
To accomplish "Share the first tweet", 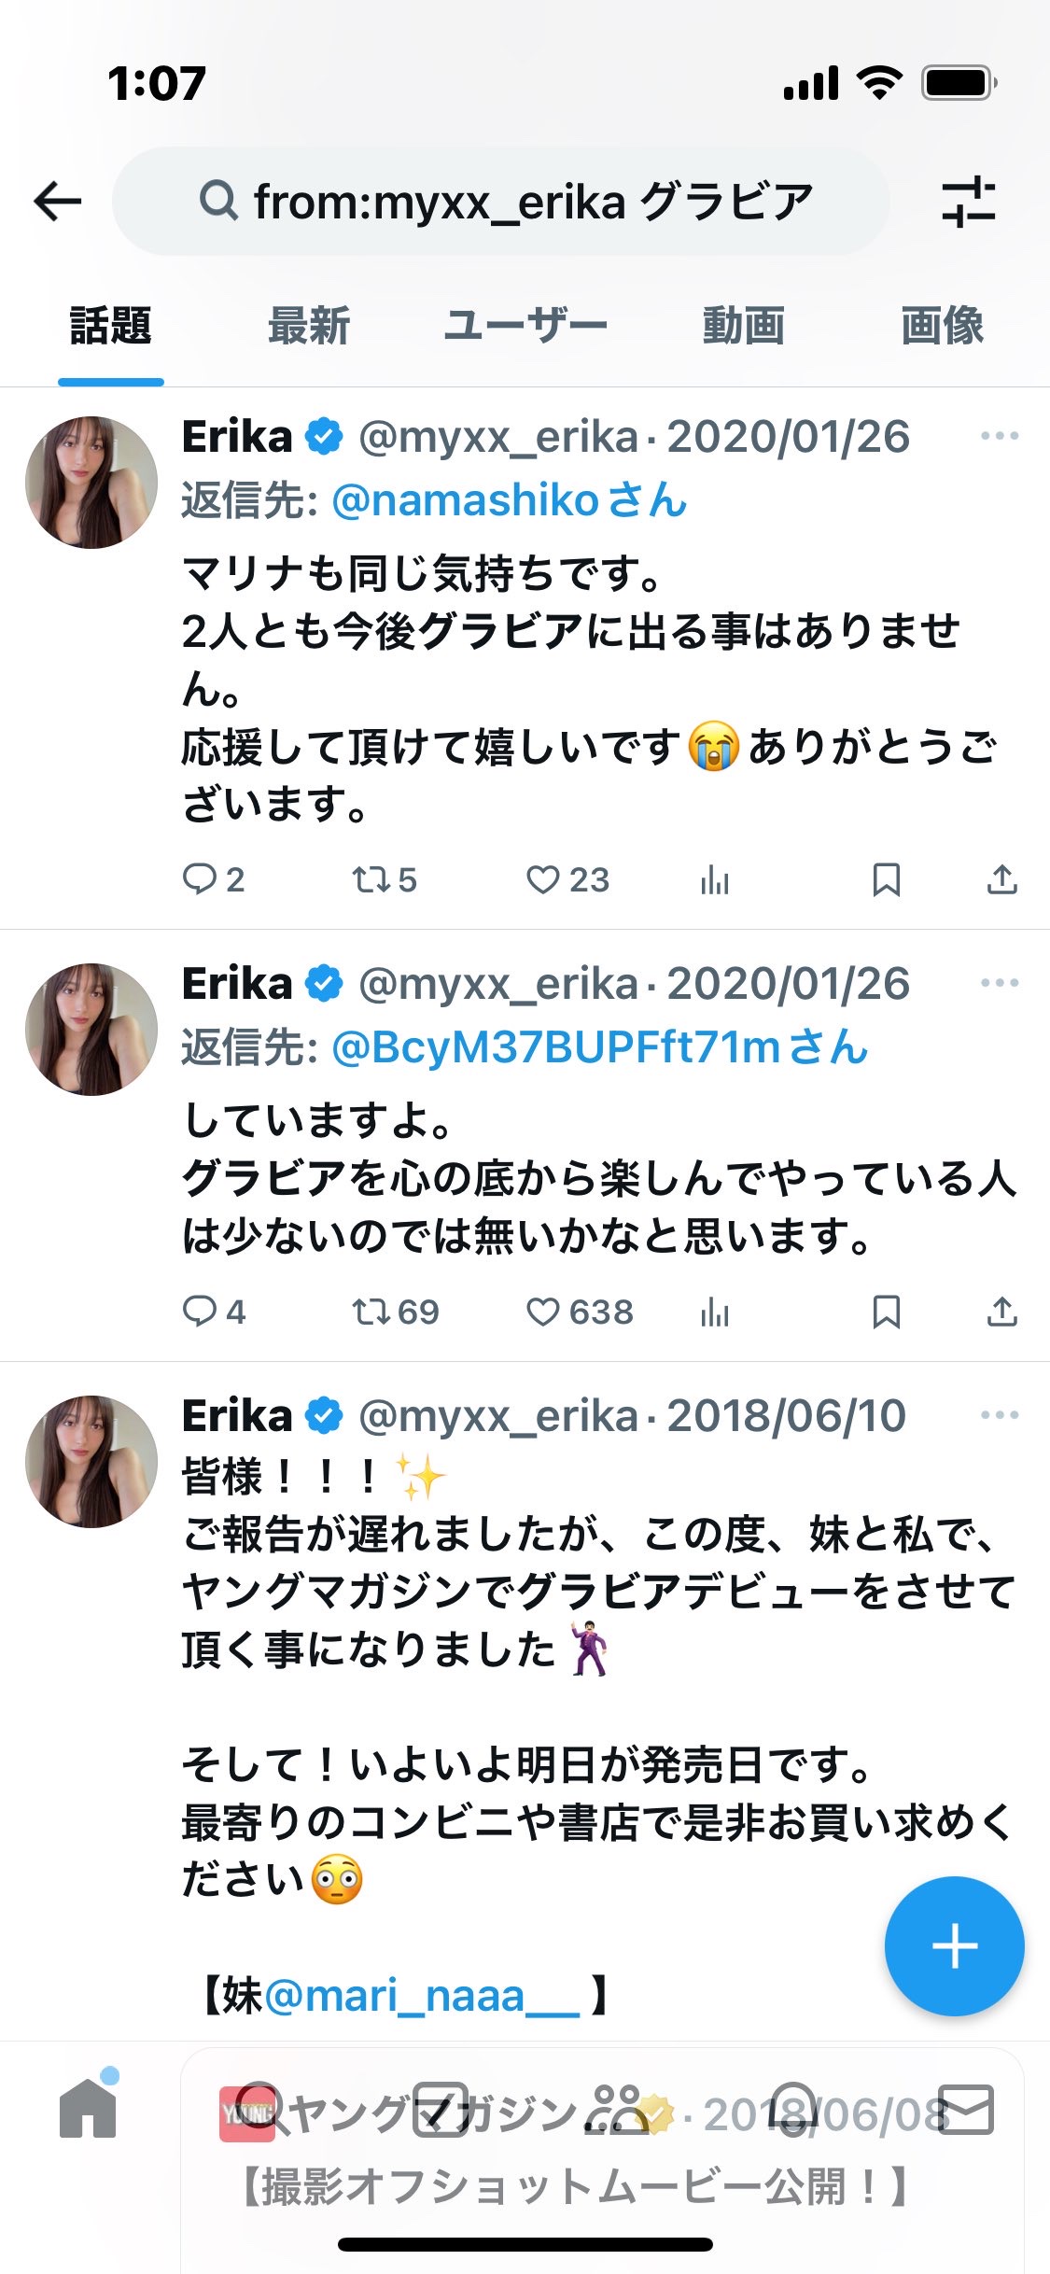I will (1001, 879).
